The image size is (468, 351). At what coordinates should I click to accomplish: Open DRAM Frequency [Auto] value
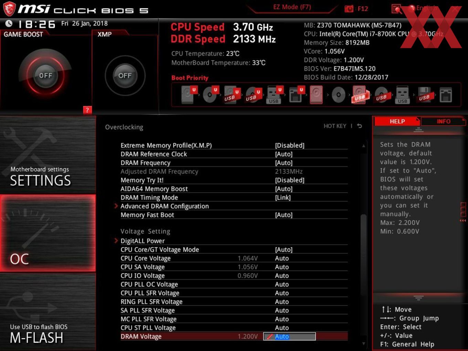[284, 163]
